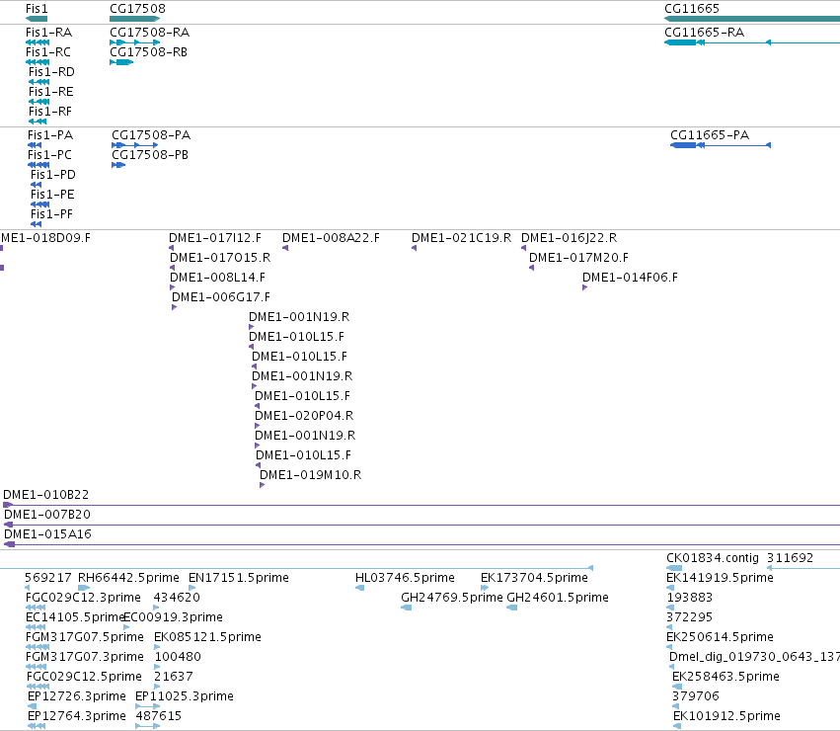This screenshot has width=840, height=731.
Task: Open protein Fis1-PF
Action: (36, 224)
